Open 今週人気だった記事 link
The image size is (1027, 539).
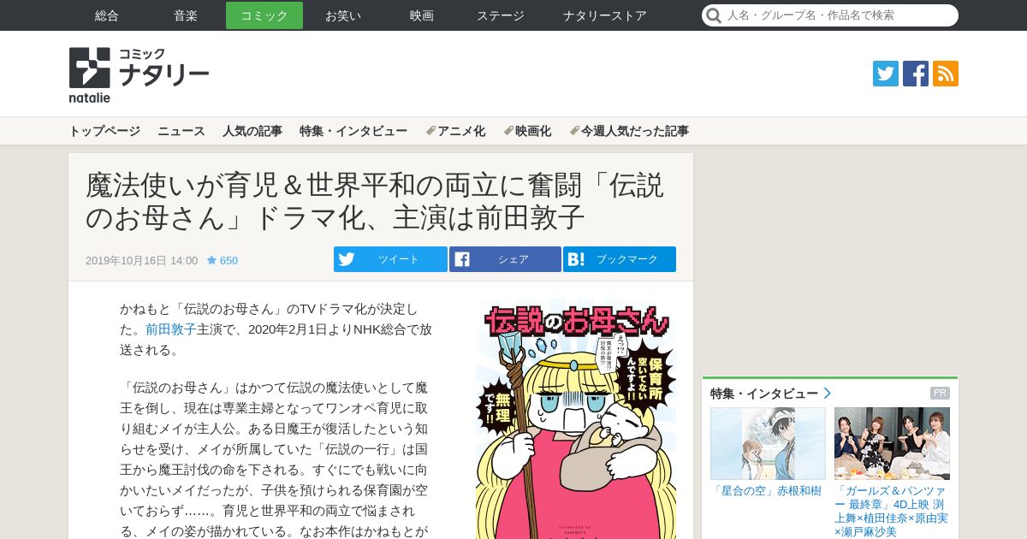(x=629, y=131)
